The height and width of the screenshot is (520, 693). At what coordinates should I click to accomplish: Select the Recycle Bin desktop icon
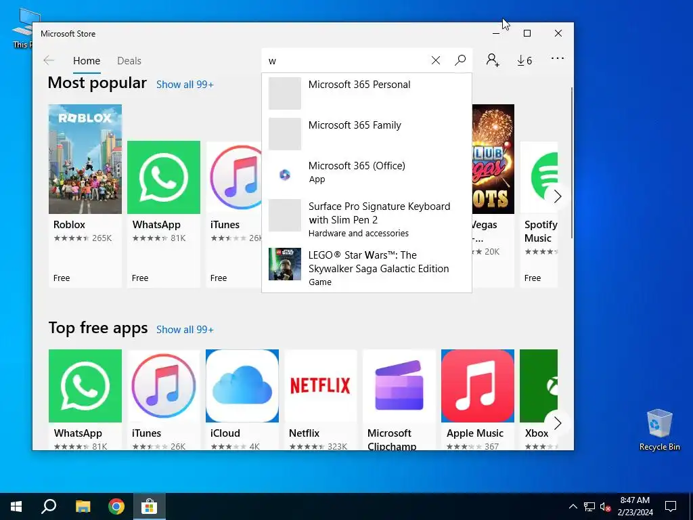click(659, 430)
